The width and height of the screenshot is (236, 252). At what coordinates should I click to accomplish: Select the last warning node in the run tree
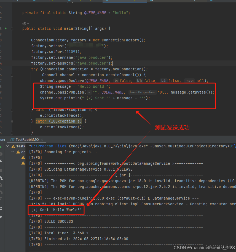tap(23, 163)
